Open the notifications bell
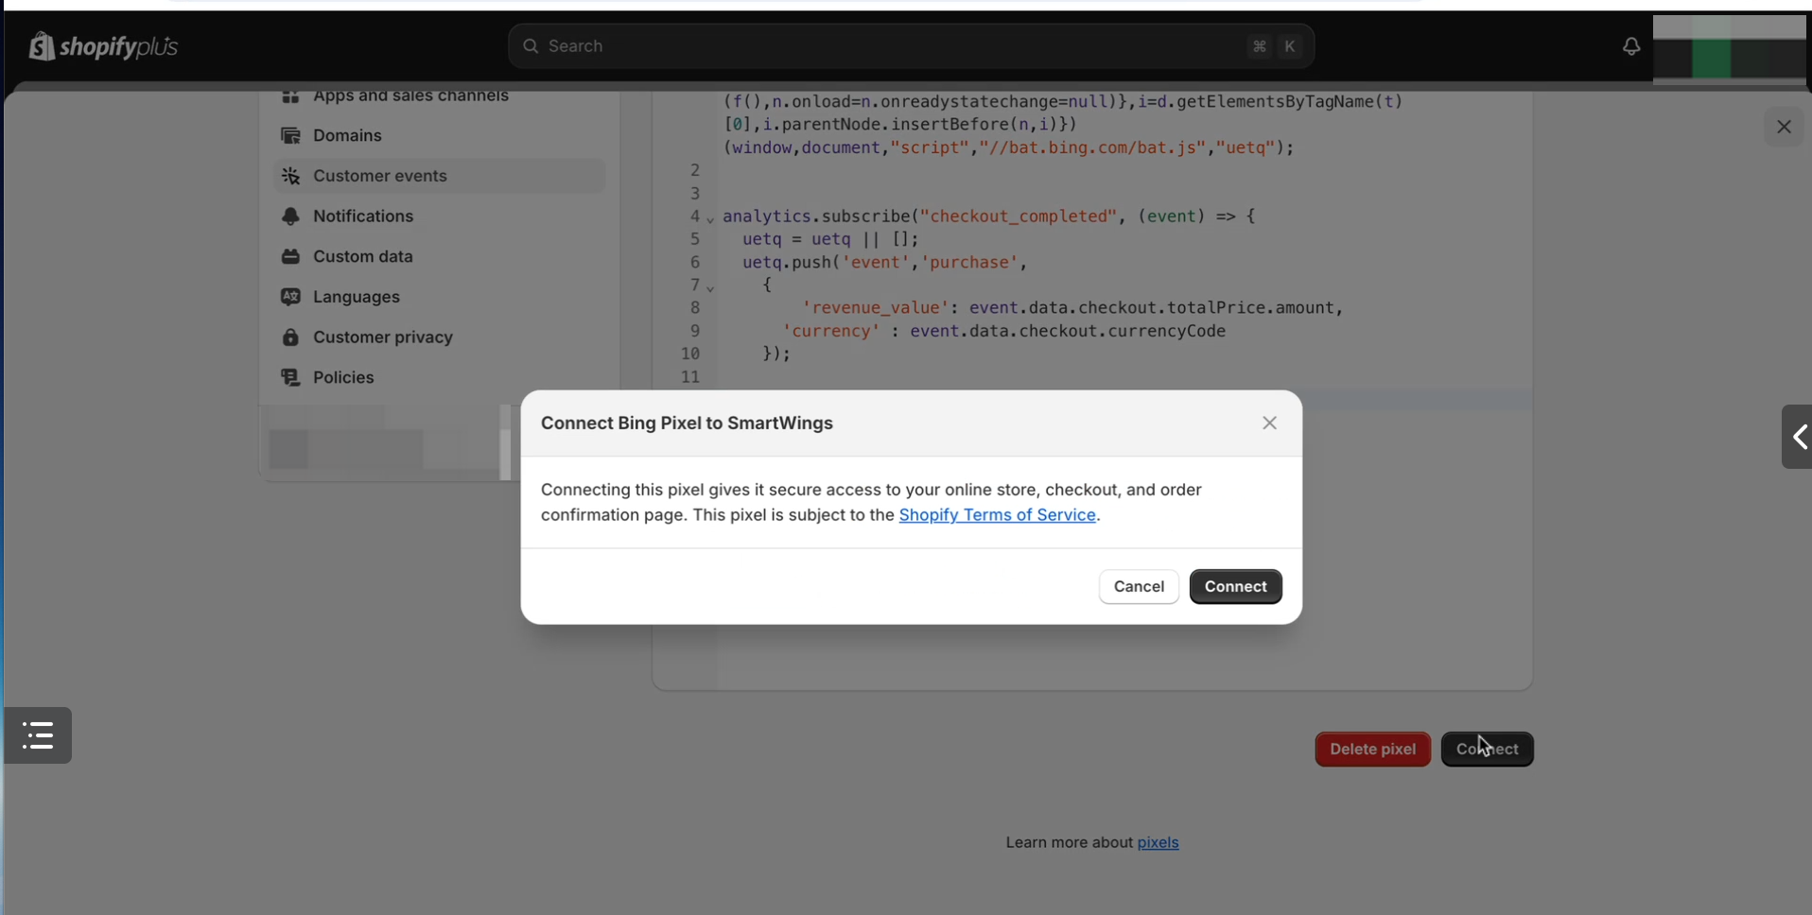The image size is (1812, 915). click(1630, 46)
